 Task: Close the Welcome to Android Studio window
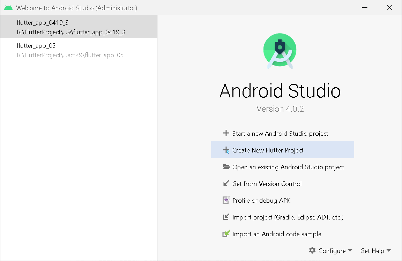pyautogui.click(x=389, y=8)
